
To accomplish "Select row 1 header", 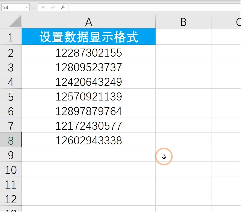I will coord(11,36).
